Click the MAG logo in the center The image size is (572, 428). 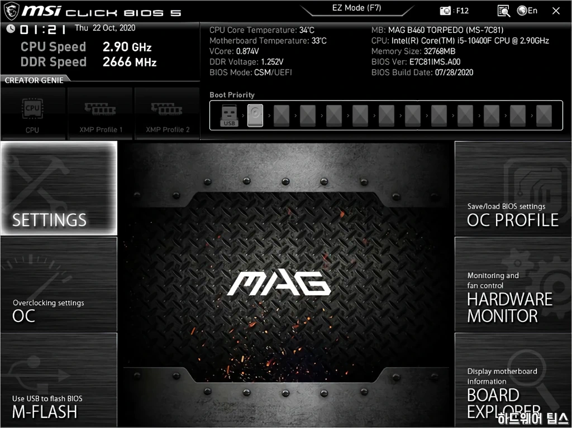tap(279, 283)
